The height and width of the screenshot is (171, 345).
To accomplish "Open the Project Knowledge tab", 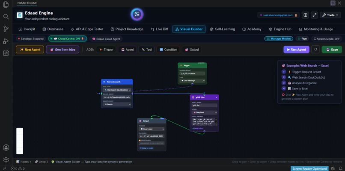I will (127, 29).
